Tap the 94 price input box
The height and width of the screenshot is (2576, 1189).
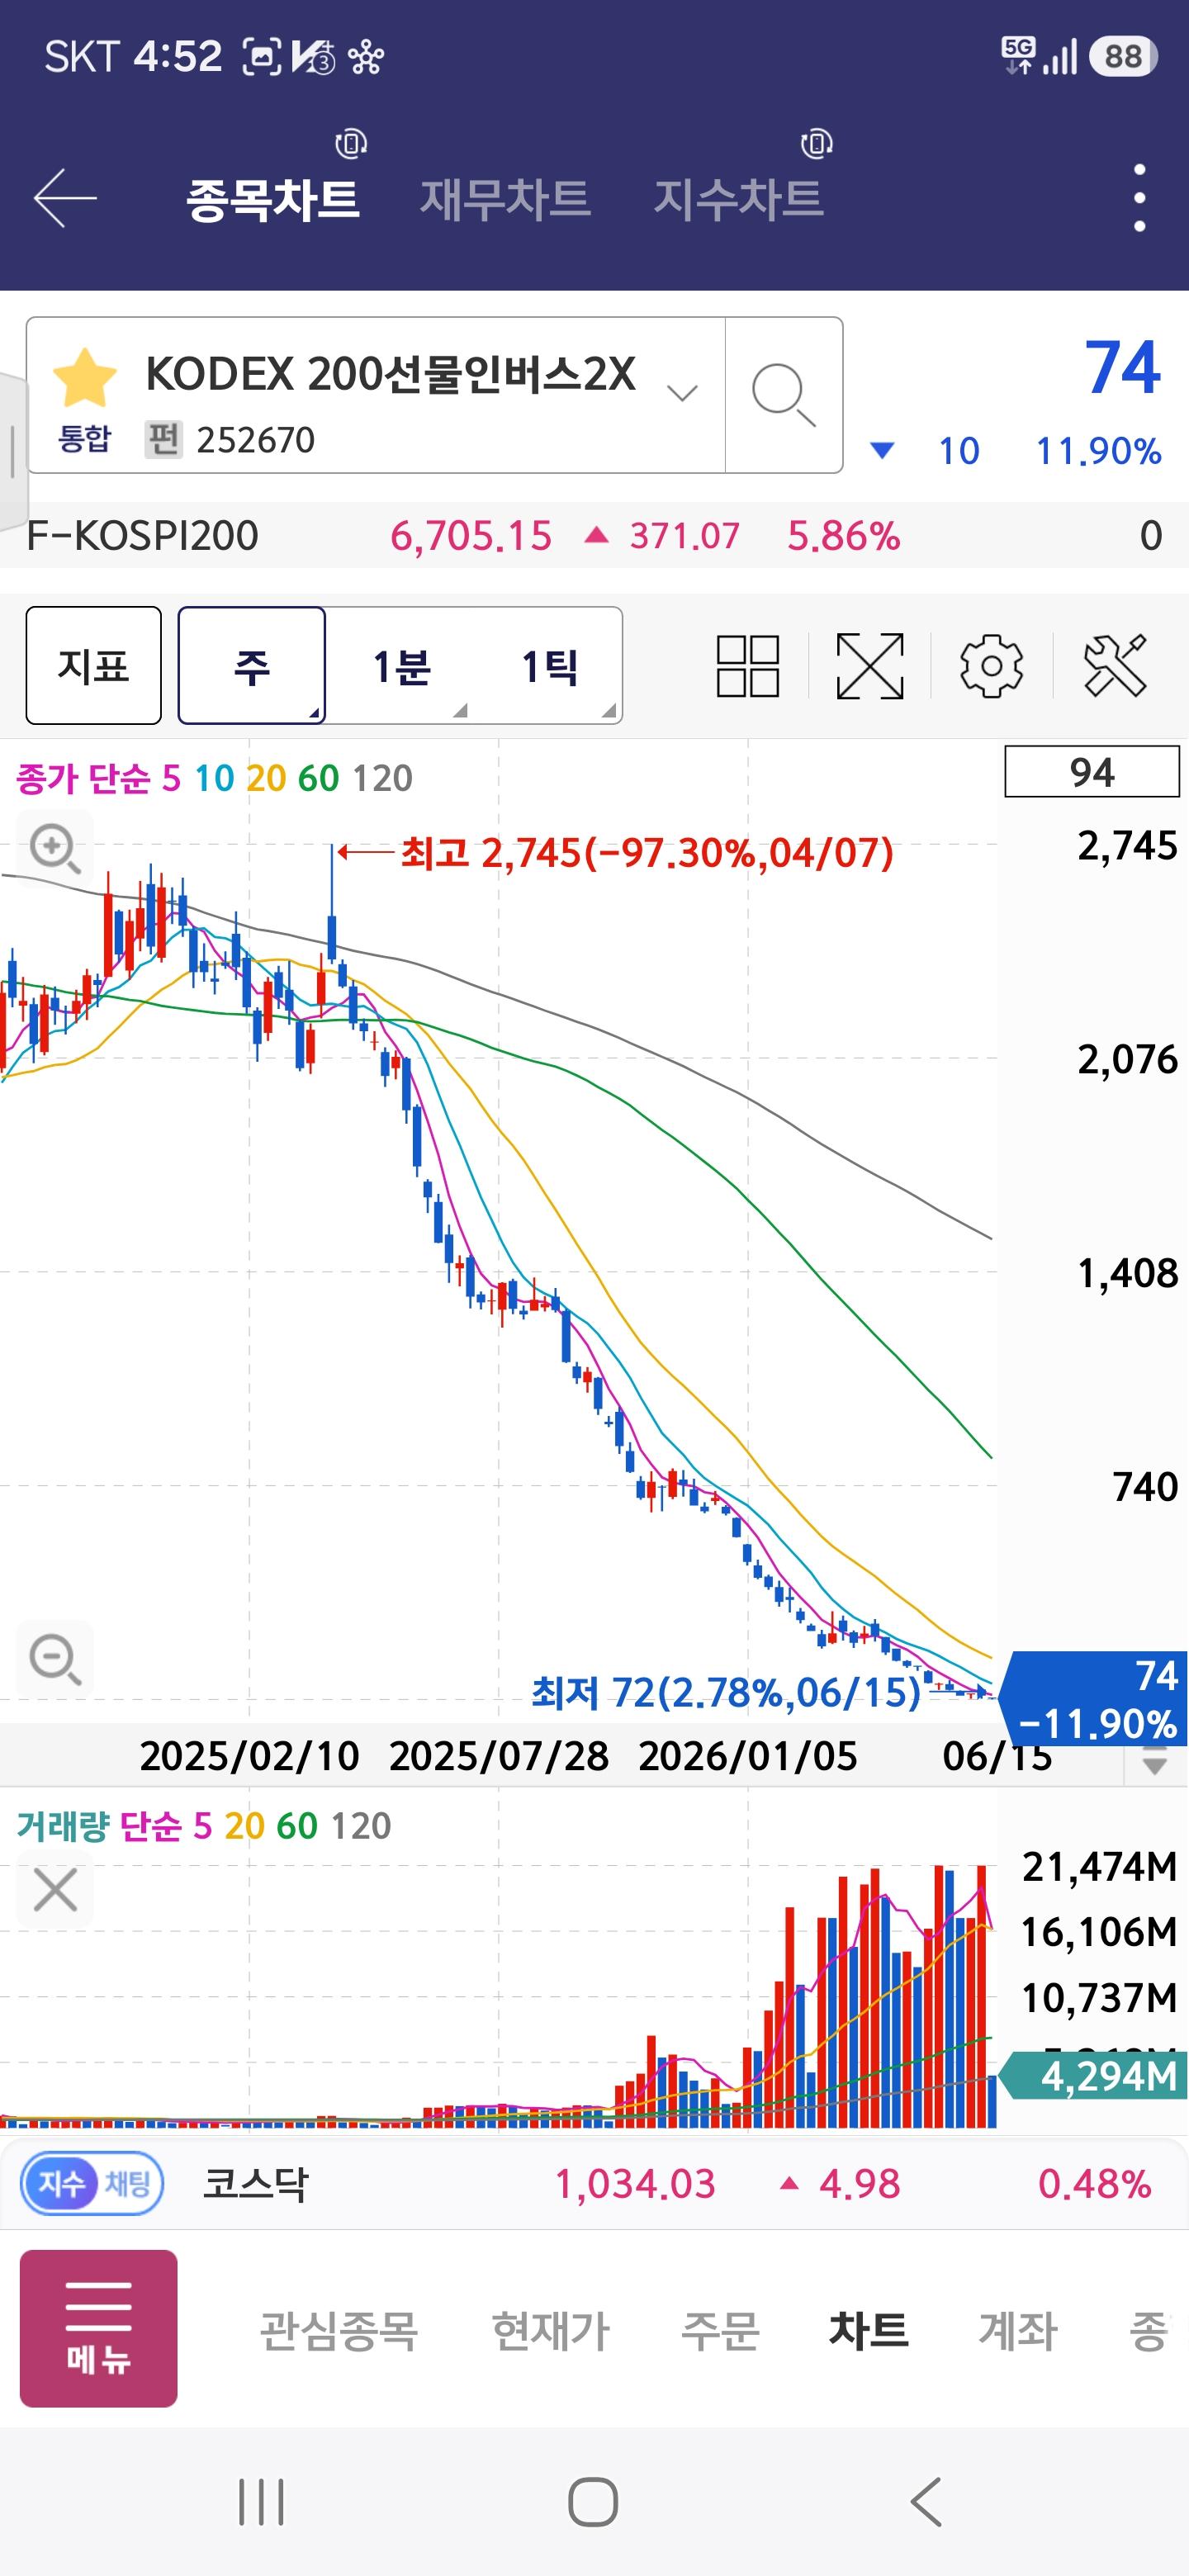pos(1092,772)
